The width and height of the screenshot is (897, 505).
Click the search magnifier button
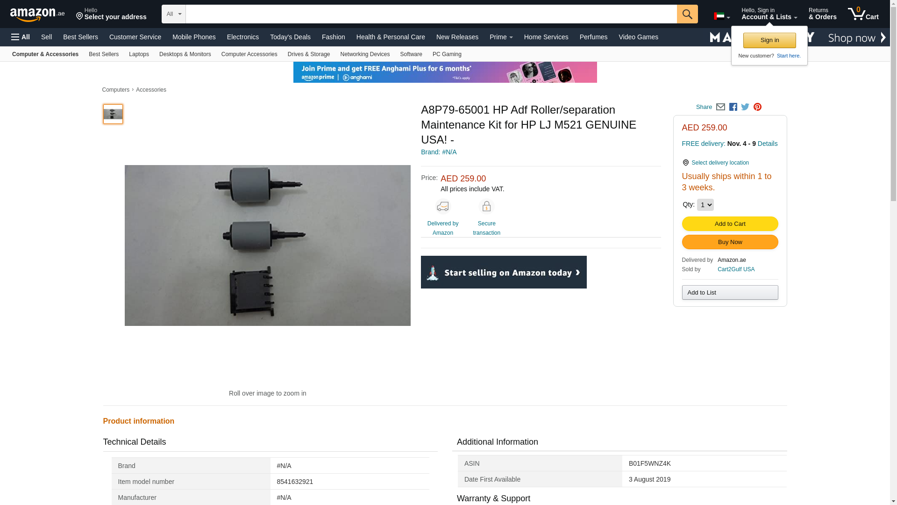click(x=687, y=14)
